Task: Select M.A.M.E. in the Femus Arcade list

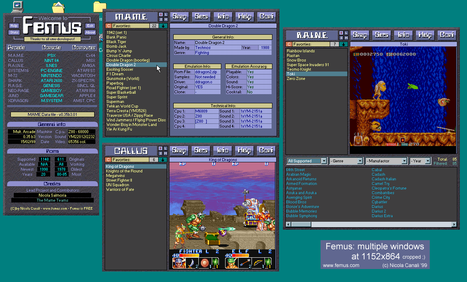Action: [x=16, y=55]
